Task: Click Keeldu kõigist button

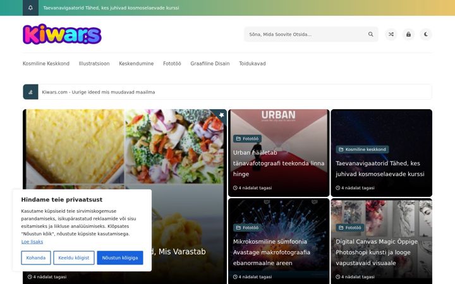Action: (74, 257)
